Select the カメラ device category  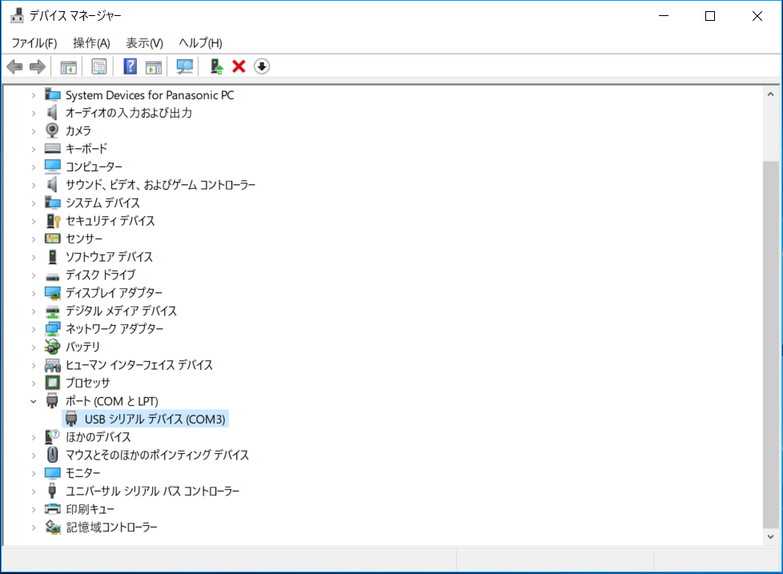pos(78,130)
